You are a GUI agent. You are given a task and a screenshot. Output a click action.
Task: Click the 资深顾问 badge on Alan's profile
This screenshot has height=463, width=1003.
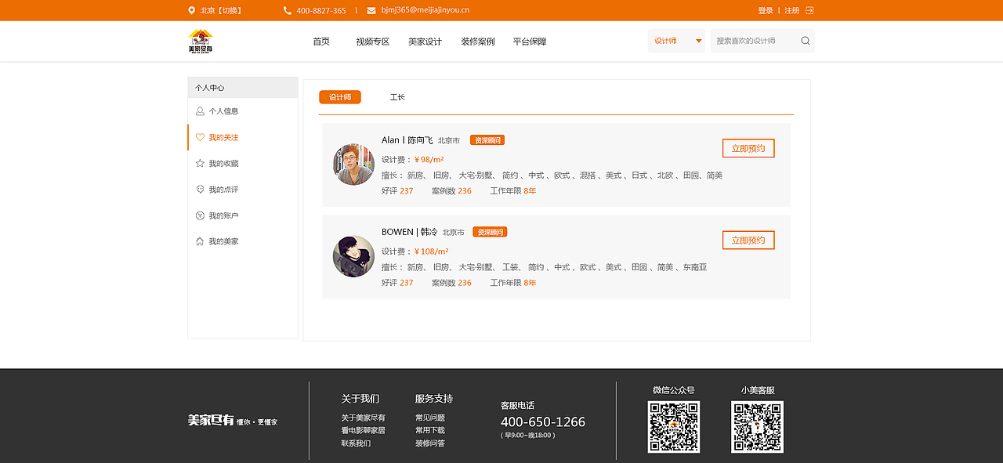click(486, 139)
